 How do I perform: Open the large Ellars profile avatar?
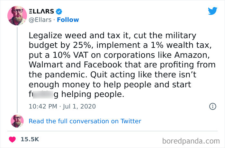tap(17, 16)
